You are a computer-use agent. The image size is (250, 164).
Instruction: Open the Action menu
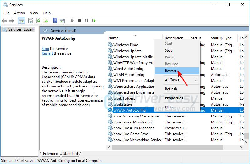19,13
